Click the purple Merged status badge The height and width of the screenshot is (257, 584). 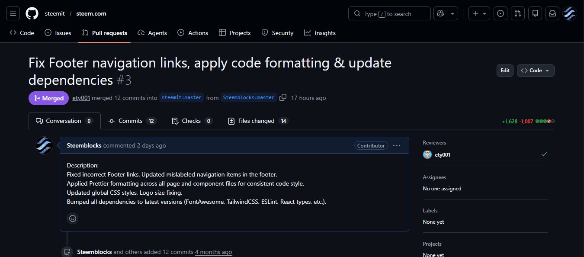pyautogui.click(x=48, y=98)
